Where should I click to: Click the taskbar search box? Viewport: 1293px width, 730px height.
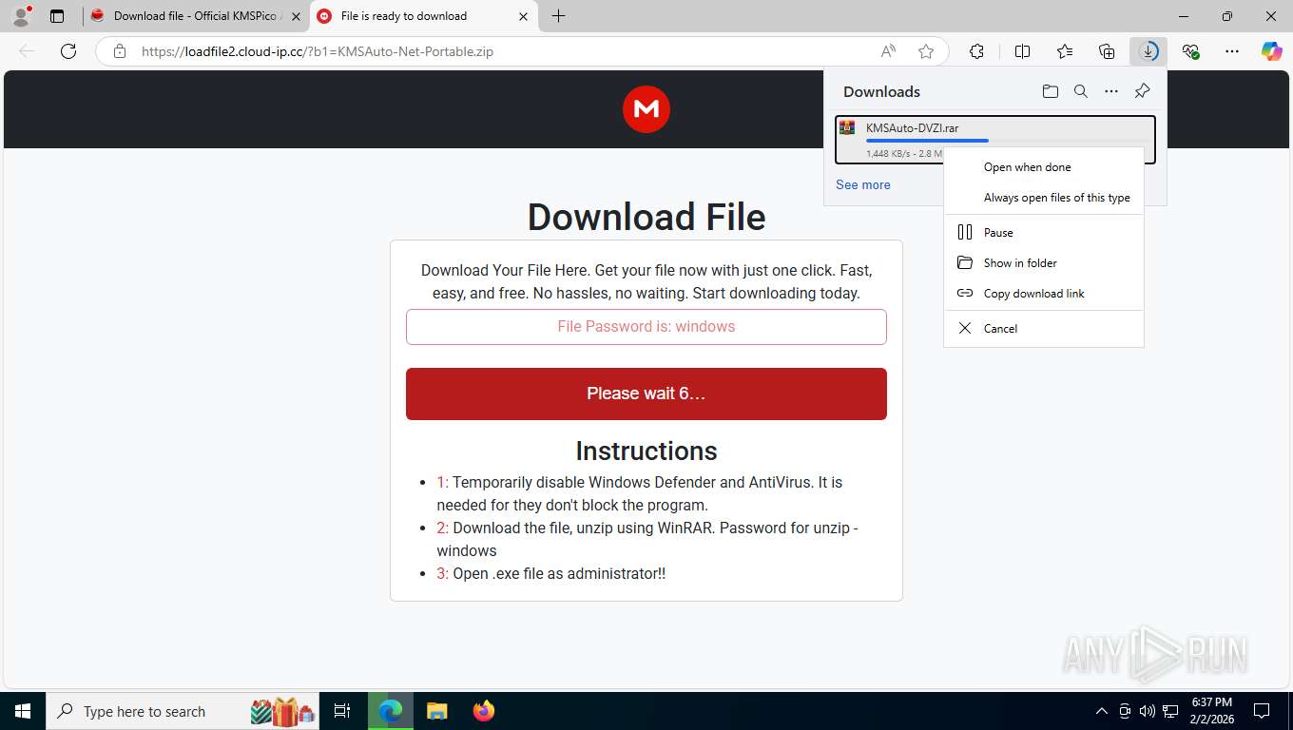point(183,711)
